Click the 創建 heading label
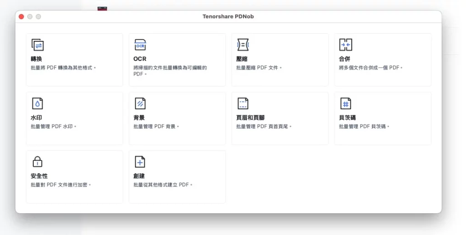 click(x=139, y=176)
